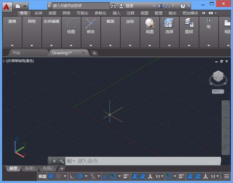Click the New drawing icon in quick access toolbar
Viewport: 233px width, 183px height.
(x=18, y=6)
